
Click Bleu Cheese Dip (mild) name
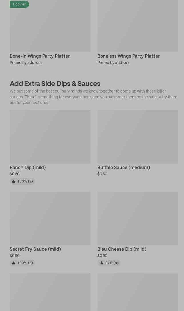122,249
